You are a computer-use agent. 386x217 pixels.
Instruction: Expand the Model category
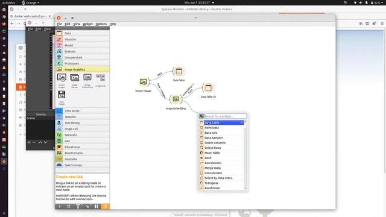(x=83, y=45)
